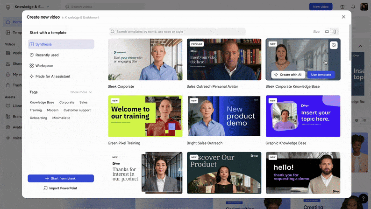Open help question mark button
Viewport: 371px width, 209px height.
(363, 199)
